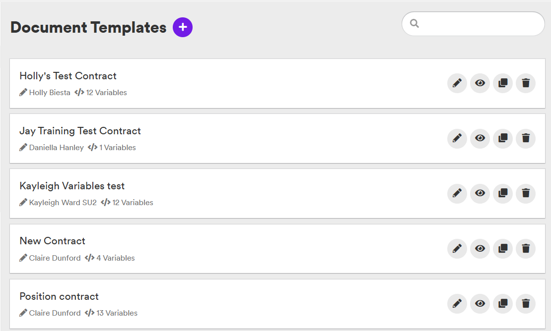Edit the Kayleigh Variables test template

(x=457, y=193)
